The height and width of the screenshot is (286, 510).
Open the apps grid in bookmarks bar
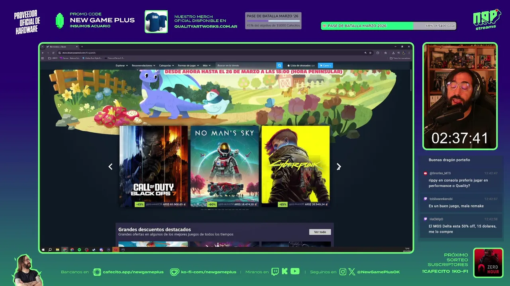coord(43,58)
